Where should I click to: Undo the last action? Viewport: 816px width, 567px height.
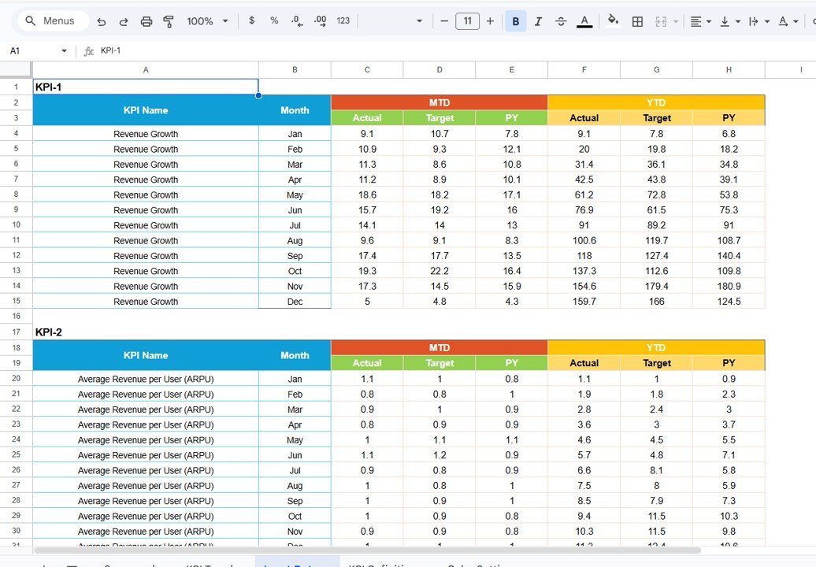pos(102,21)
